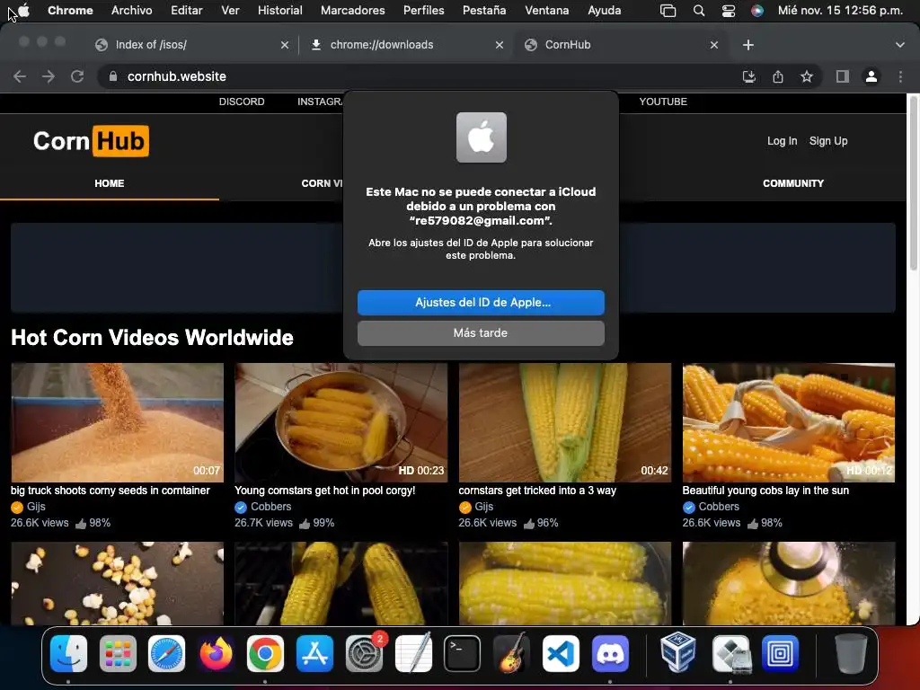
Task: Open the popcorn kernels video thumbnail
Action: [x=118, y=583]
